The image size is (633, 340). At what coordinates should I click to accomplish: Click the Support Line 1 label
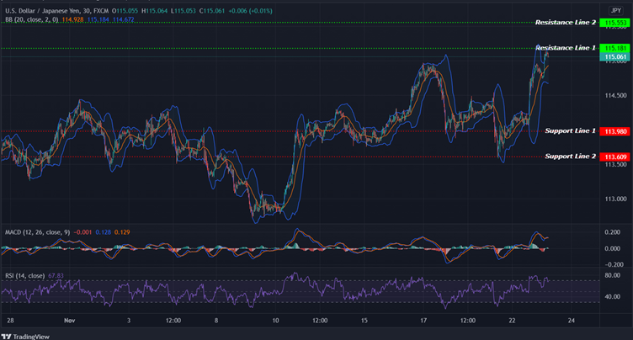tap(570, 130)
